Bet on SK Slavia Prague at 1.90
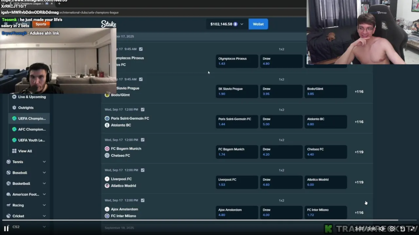The image size is (419, 235). click(x=237, y=91)
